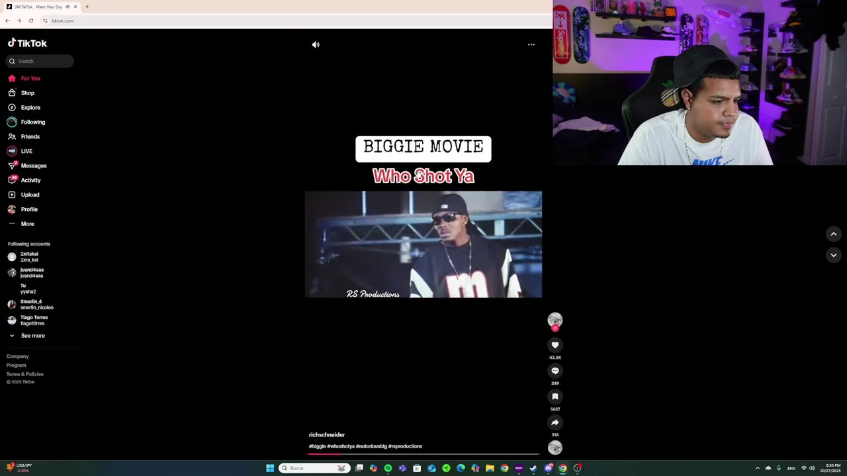Open the system volume tray icon
The width and height of the screenshot is (847, 476).
click(812, 468)
